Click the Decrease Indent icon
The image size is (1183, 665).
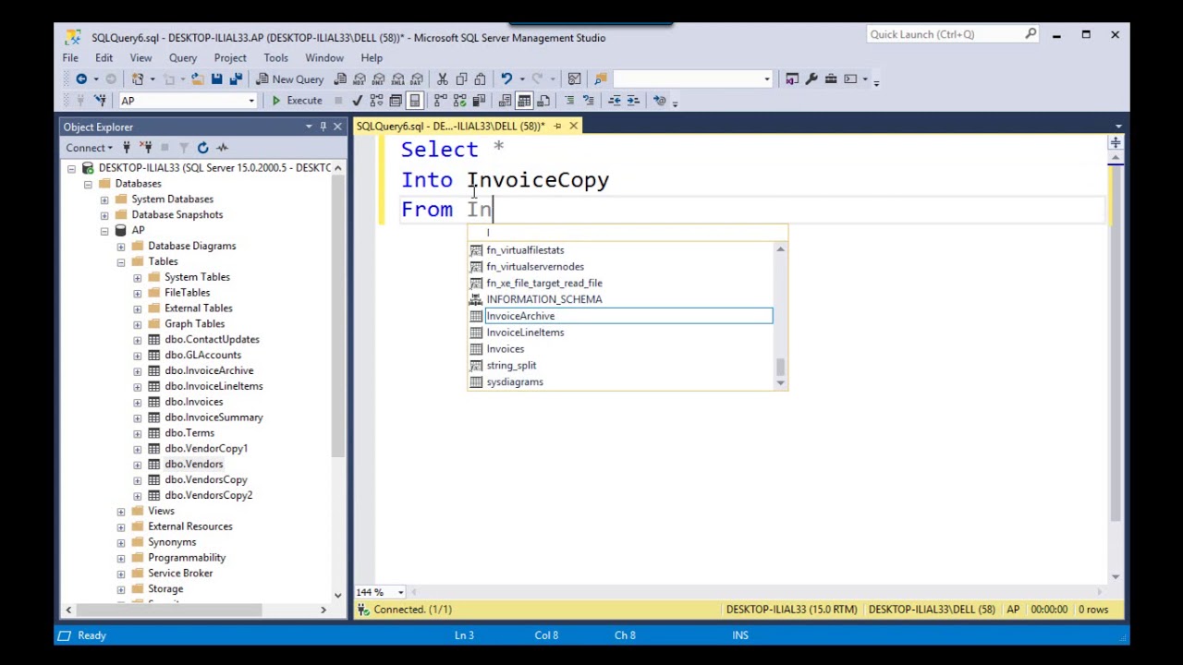coord(614,100)
